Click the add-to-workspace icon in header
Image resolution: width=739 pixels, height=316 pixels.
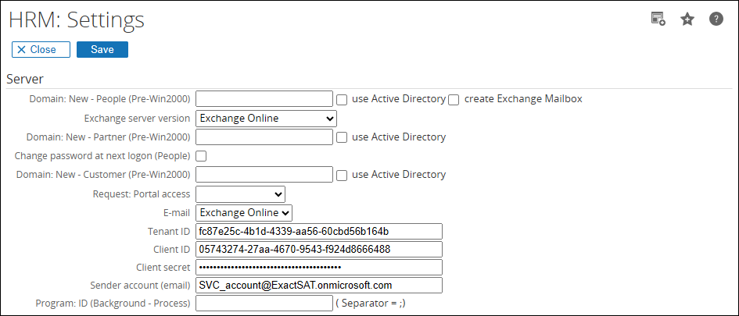click(x=658, y=20)
